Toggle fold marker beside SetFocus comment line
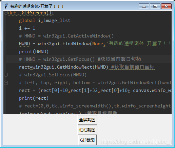The height and width of the screenshot is (148, 175). point(6,75)
